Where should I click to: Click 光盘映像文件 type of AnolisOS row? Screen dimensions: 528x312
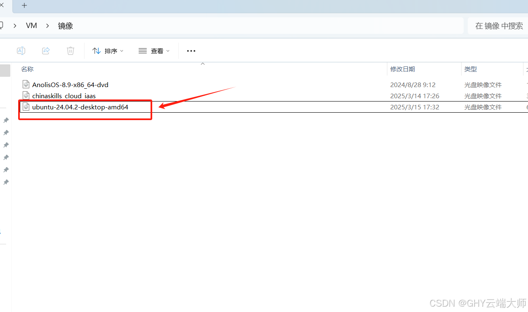click(x=483, y=85)
